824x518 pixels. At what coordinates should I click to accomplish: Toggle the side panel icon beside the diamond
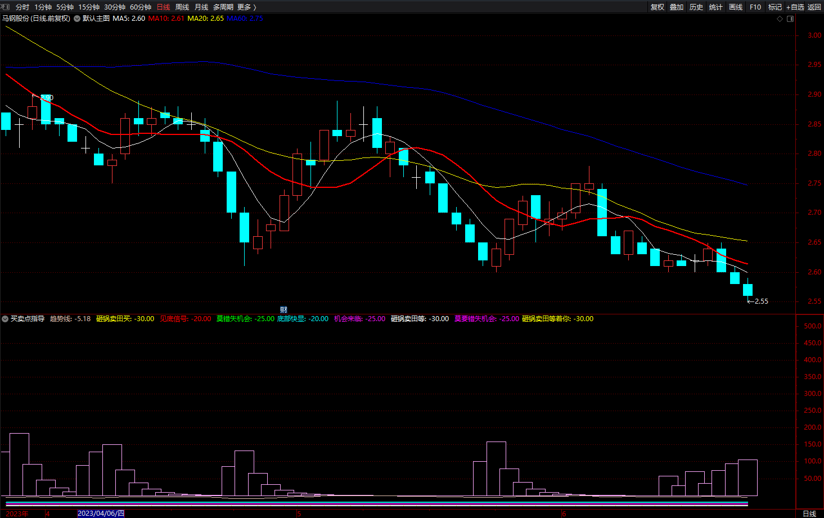point(790,19)
